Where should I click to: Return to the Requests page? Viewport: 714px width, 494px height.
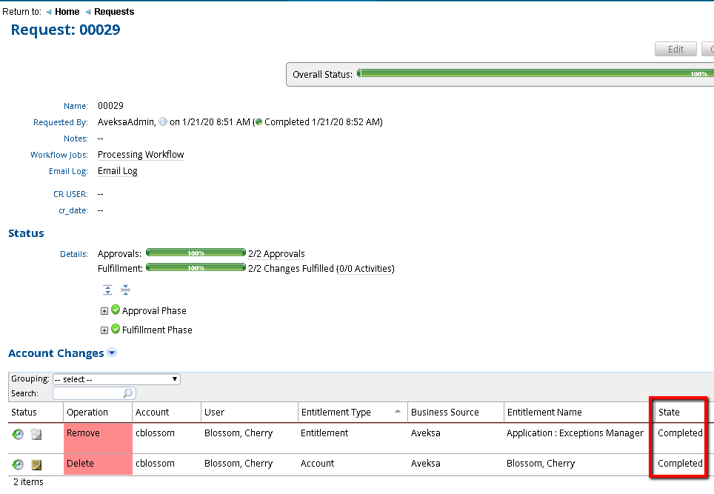(116, 11)
